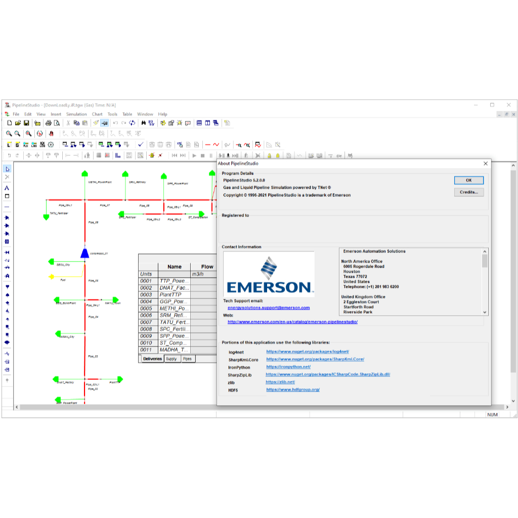Save the file with the floppy disk icon

coord(26,123)
